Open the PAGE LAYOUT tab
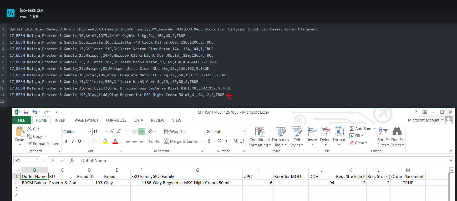Screen dimensions: 457x201 [x=87, y=120]
